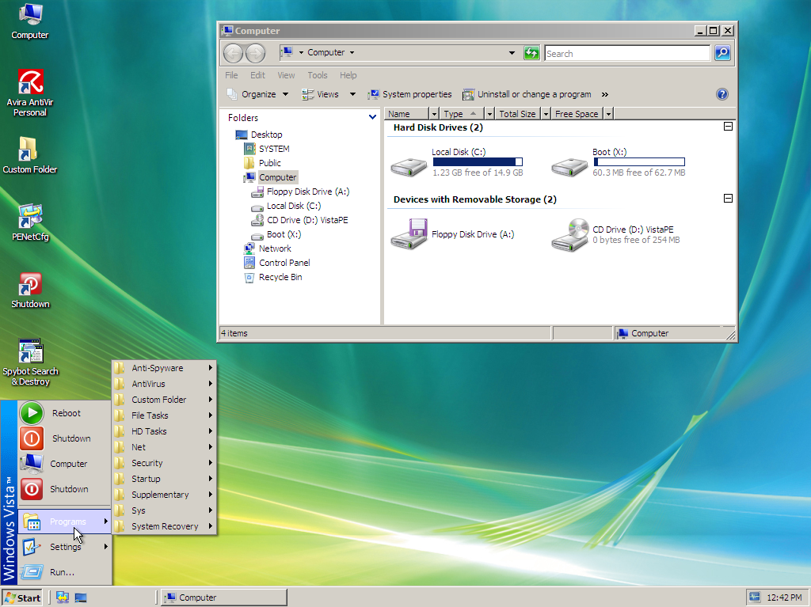Screen dimensions: 811x607
Task: Click Uninstall or change a program
Action: coord(527,94)
